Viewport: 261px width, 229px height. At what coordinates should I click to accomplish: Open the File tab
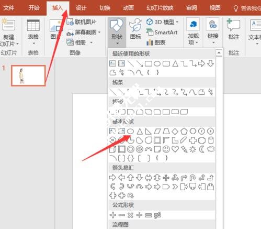point(9,8)
